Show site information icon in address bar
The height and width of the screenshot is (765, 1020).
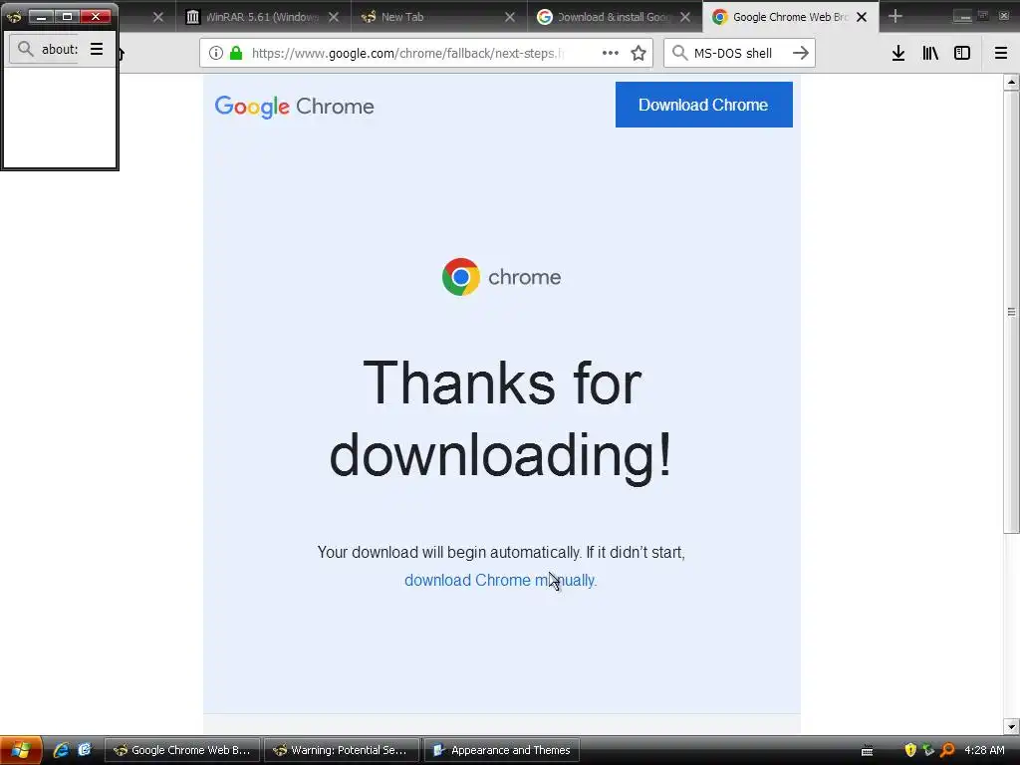tap(216, 54)
